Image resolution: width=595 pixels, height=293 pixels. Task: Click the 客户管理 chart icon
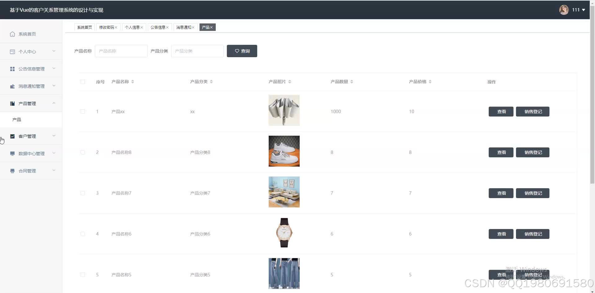tap(12, 136)
